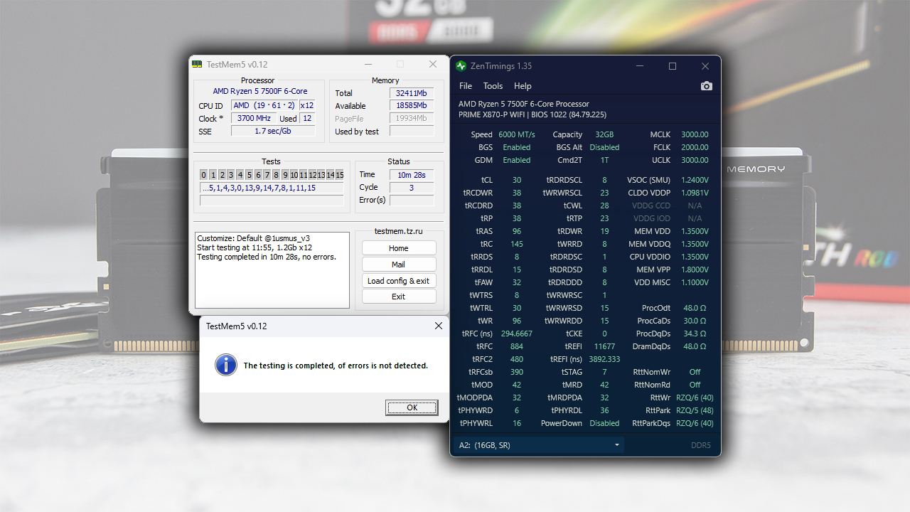
Task: Click the Mail button in TestMem5
Action: point(399,265)
